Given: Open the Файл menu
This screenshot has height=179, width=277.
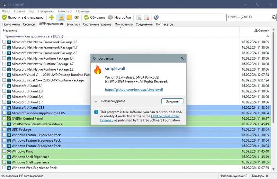Looking at the screenshot, I should tap(6, 11).
